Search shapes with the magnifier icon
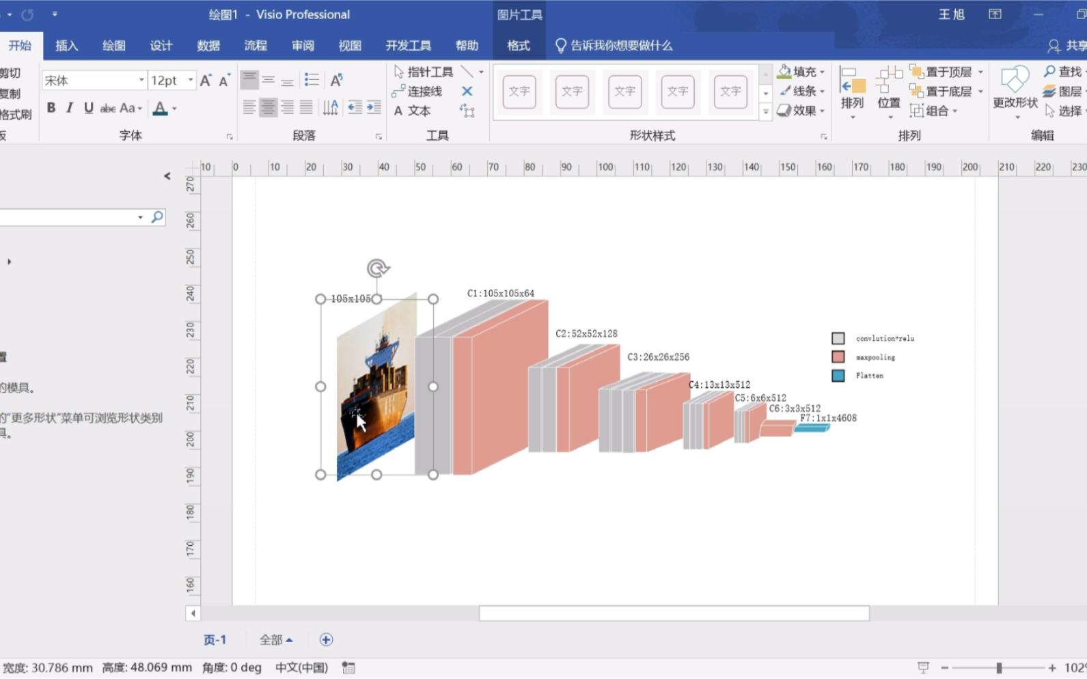The width and height of the screenshot is (1087, 679). [x=157, y=217]
